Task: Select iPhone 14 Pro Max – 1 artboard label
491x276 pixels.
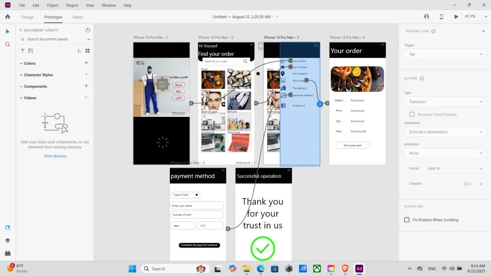Action: (x=151, y=37)
